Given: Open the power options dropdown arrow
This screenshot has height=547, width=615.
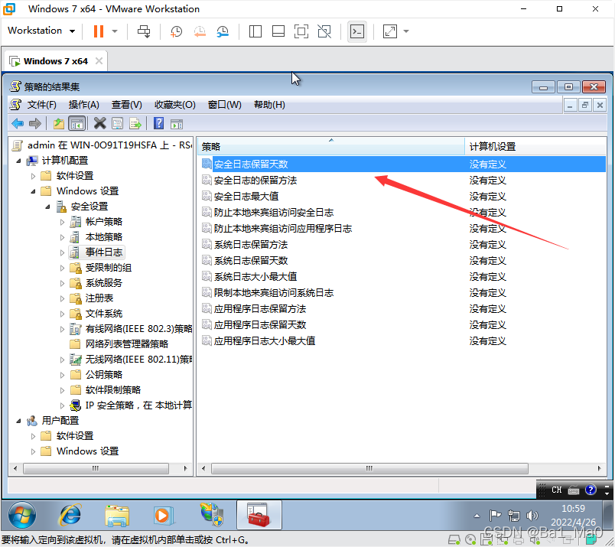Looking at the screenshot, I should (x=115, y=31).
